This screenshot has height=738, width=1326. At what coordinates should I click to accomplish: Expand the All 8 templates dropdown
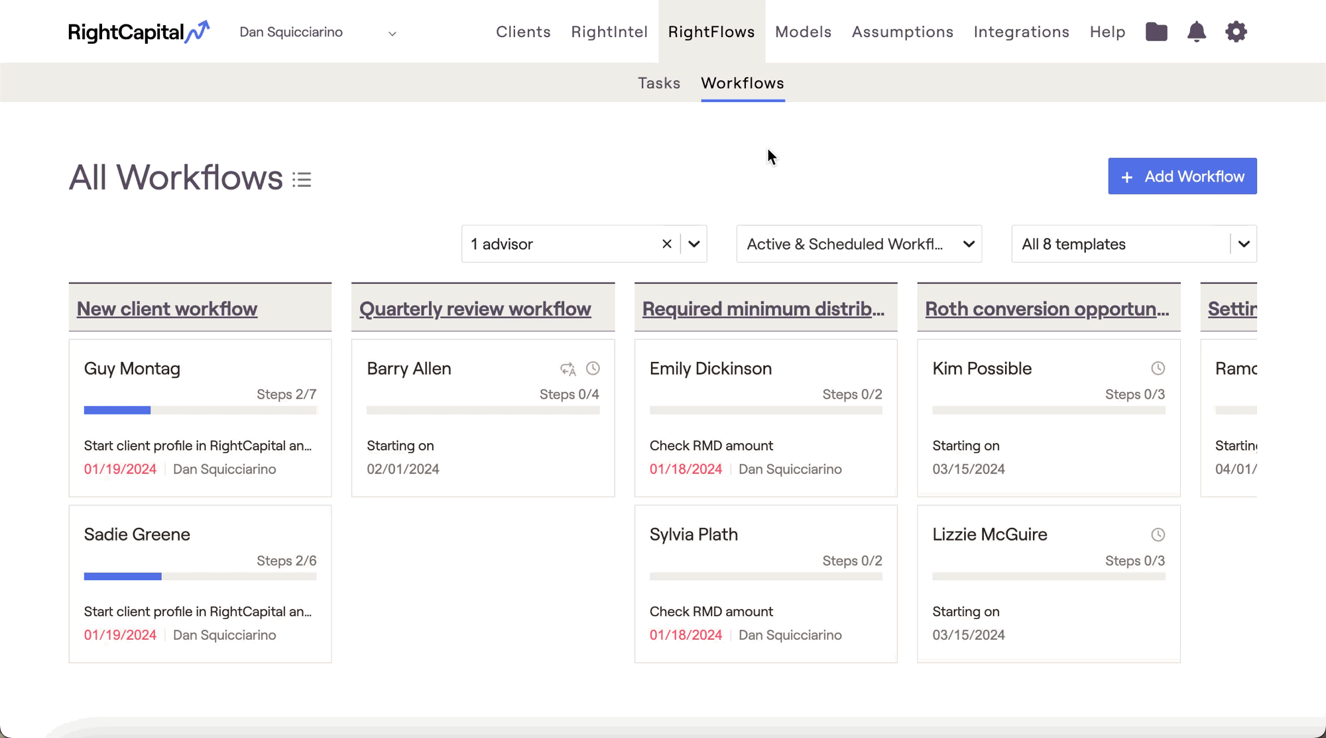[x=1243, y=244]
